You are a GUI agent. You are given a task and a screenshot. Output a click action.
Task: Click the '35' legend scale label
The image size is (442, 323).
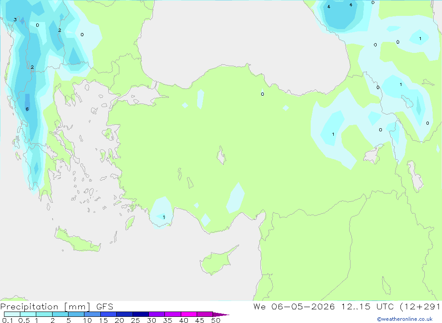pos(168,320)
